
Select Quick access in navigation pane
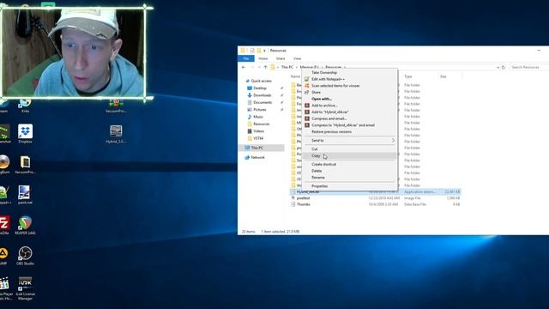pyautogui.click(x=261, y=81)
